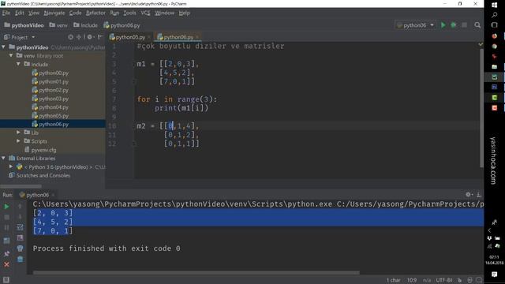Expand the Lib folder
505x284 pixels.
coord(19,133)
